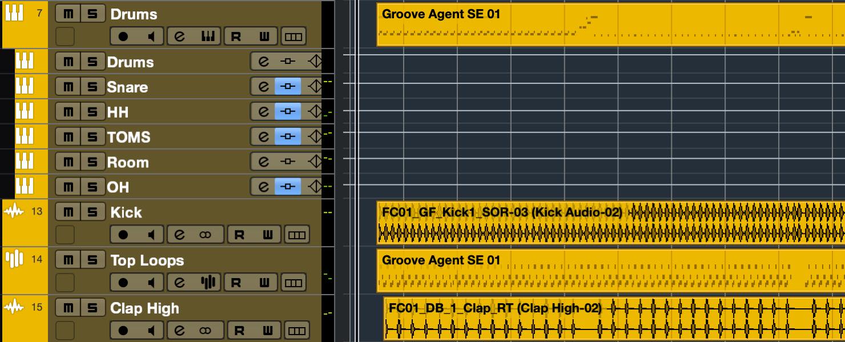Open Snare channel edit settings

tap(263, 87)
